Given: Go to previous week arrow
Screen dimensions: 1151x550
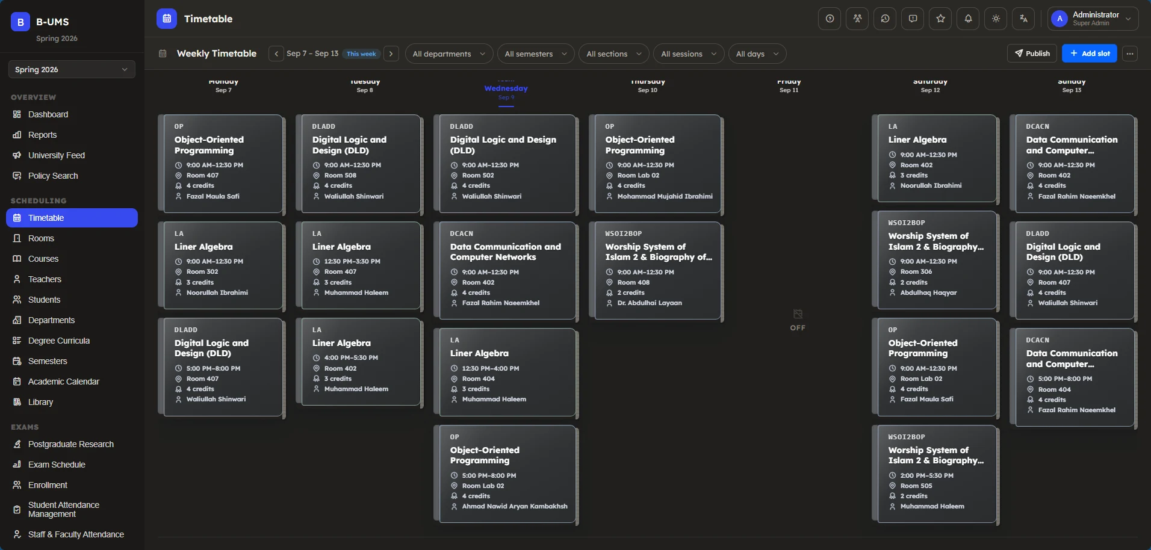Looking at the screenshot, I should pyautogui.click(x=276, y=54).
